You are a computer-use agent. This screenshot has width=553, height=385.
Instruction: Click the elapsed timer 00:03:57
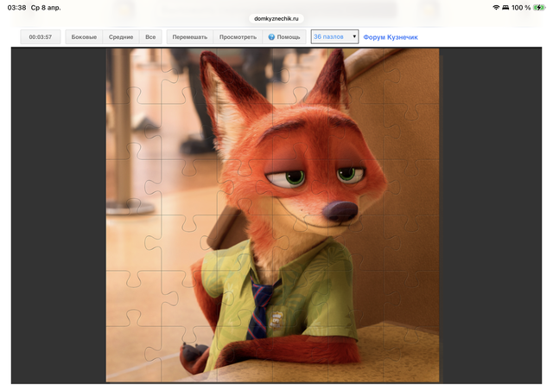[x=41, y=38]
